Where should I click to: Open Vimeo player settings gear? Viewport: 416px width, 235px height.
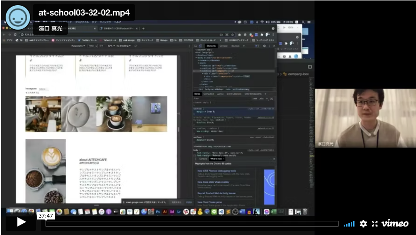pyautogui.click(x=363, y=224)
